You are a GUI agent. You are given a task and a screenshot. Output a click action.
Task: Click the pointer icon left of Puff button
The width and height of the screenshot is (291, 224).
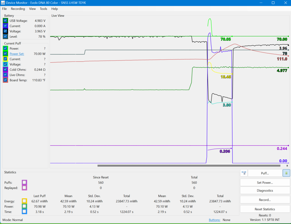coord(244,173)
